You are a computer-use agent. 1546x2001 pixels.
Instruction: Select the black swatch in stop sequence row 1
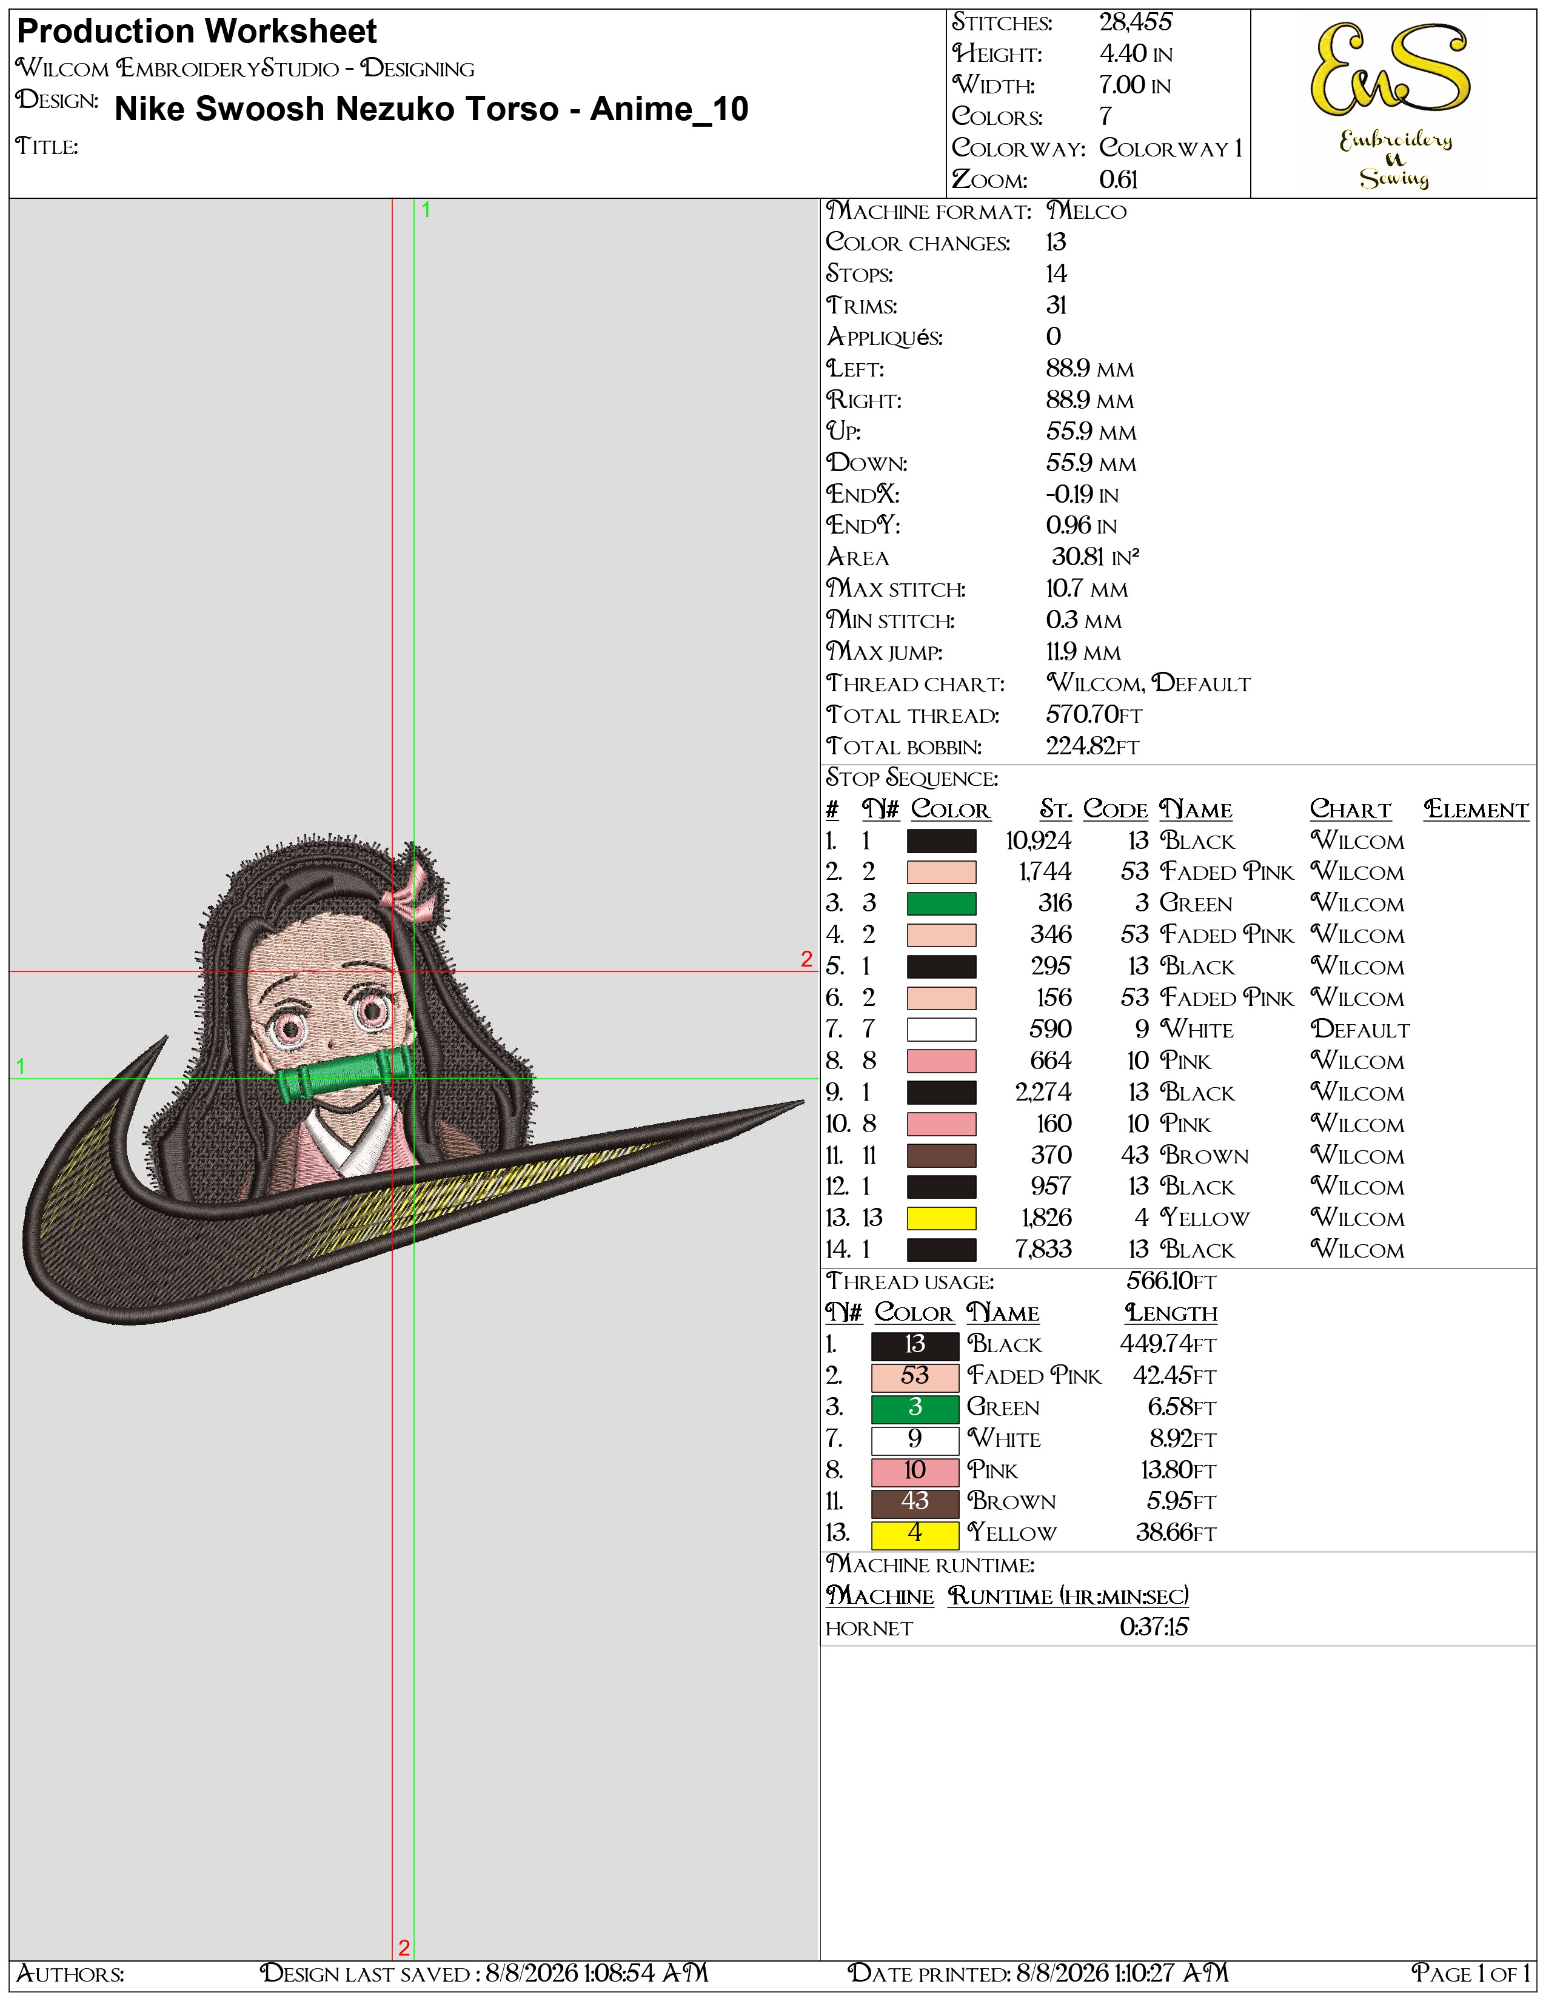point(942,841)
